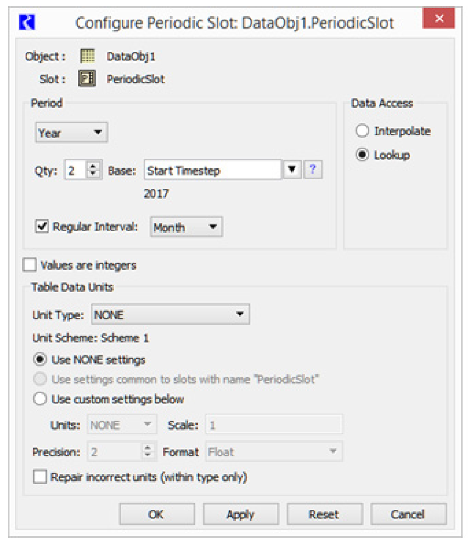This screenshot has width=468, height=548.
Task: Open the Year period dropdown
Action: click(71, 133)
